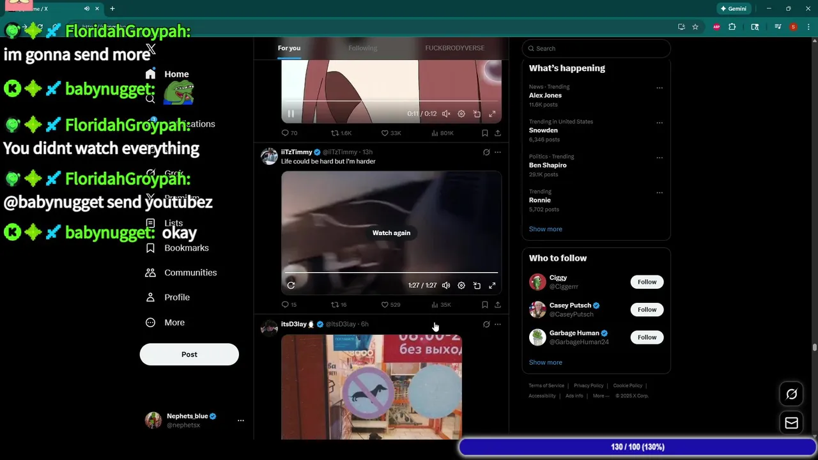Viewport: 818px width, 460px height.
Task: Unmute the top video at 0:11
Action: pos(446,114)
